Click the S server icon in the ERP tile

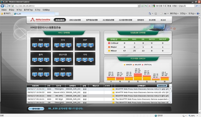pos(79,45)
